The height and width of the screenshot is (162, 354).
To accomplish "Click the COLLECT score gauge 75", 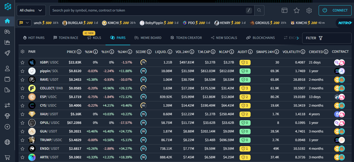I will coord(143,88).
